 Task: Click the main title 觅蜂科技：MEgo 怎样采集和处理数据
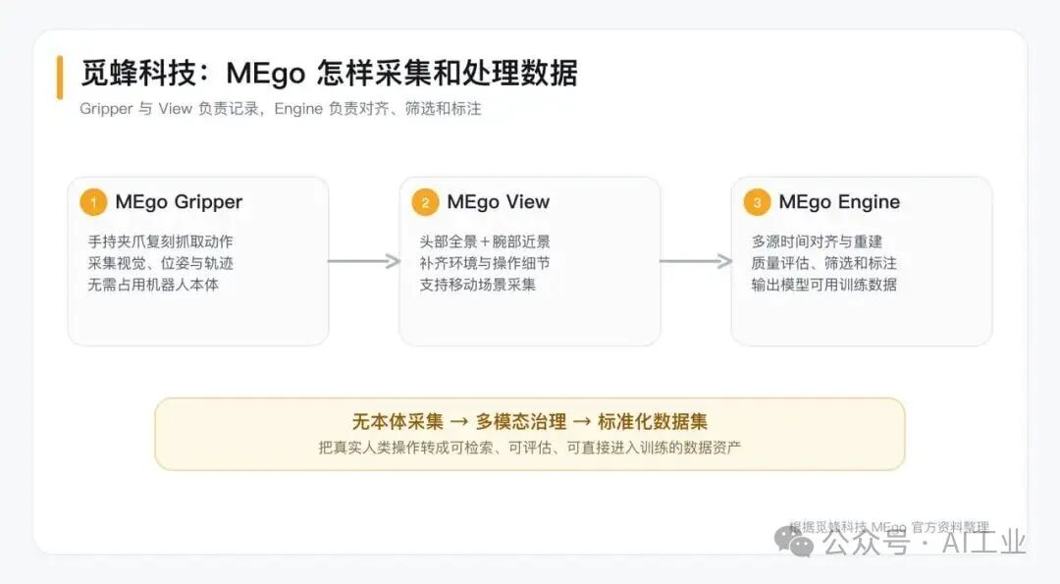tap(329, 73)
